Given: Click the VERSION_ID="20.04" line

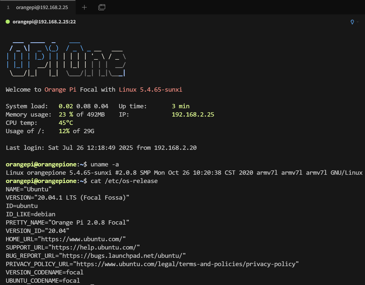Looking at the screenshot, I should tap(38, 231).
